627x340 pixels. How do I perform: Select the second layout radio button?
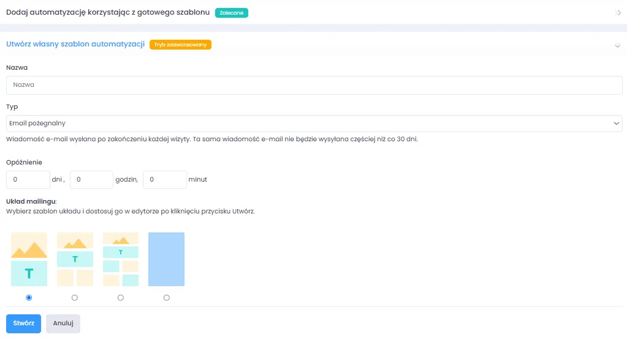click(x=75, y=298)
